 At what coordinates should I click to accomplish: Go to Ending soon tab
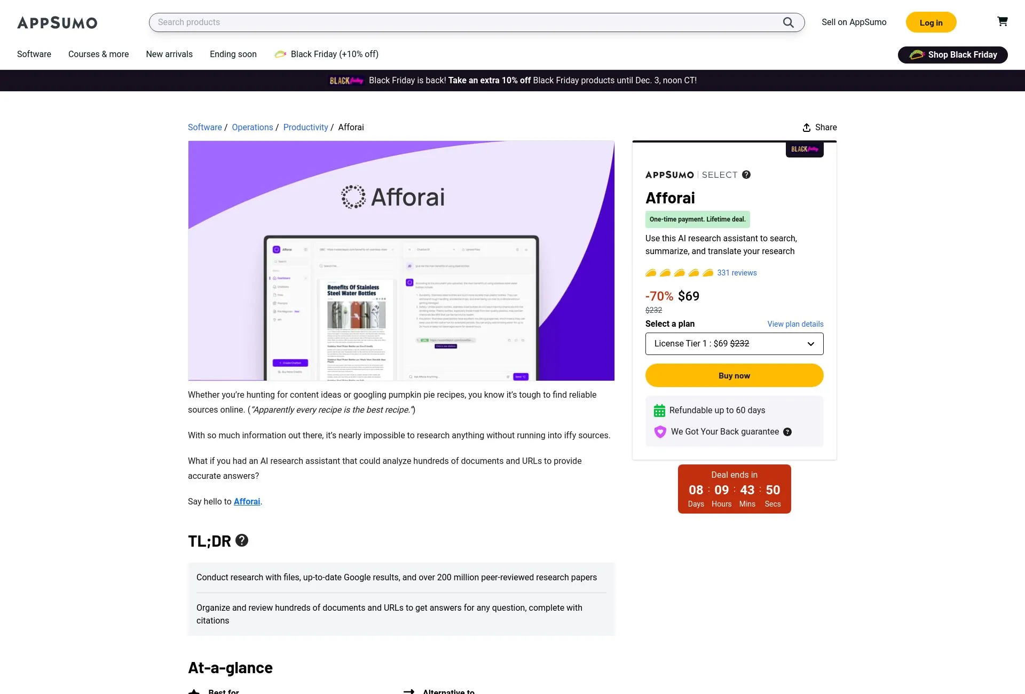pos(233,54)
